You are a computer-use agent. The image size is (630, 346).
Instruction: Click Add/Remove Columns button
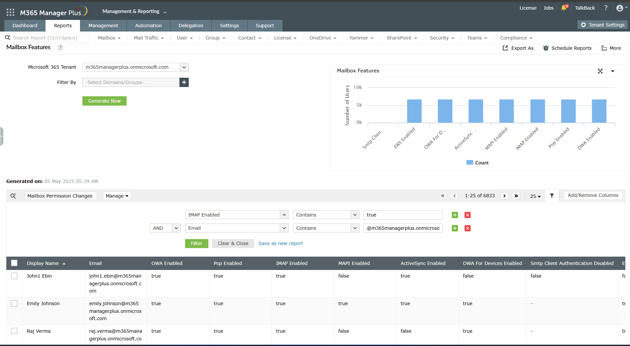click(x=593, y=195)
